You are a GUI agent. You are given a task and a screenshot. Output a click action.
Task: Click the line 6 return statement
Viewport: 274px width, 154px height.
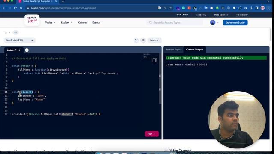click(71, 74)
